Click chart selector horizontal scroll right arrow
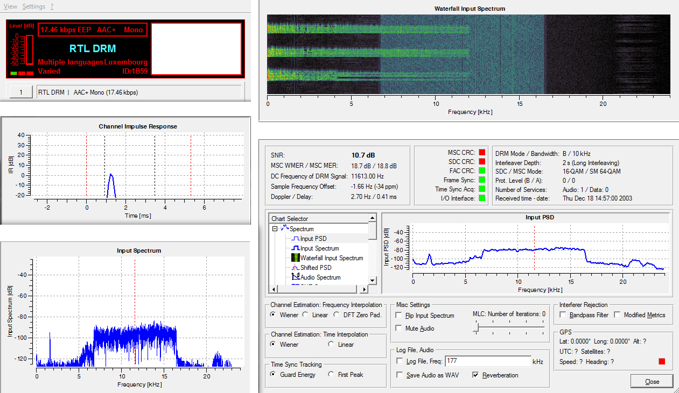This screenshot has width=679, height=393. [x=363, y=289]
